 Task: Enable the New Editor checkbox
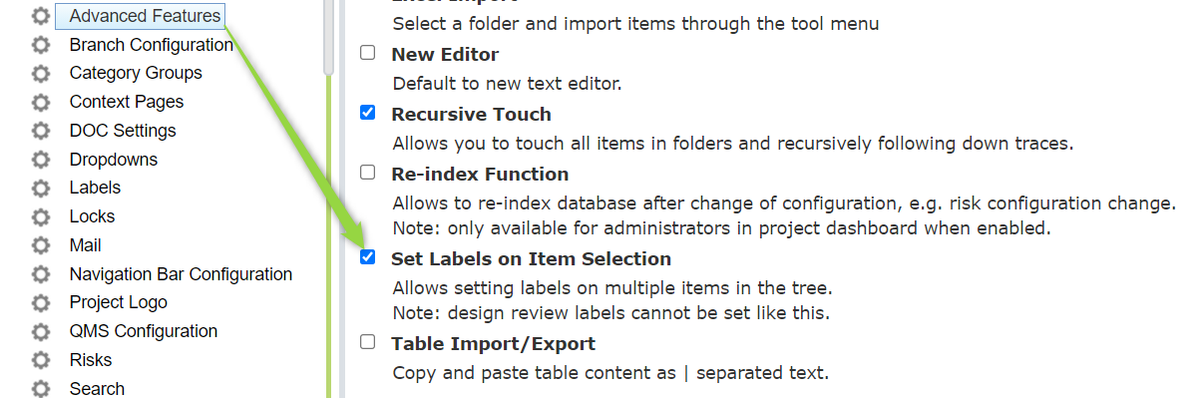point(368,53)
